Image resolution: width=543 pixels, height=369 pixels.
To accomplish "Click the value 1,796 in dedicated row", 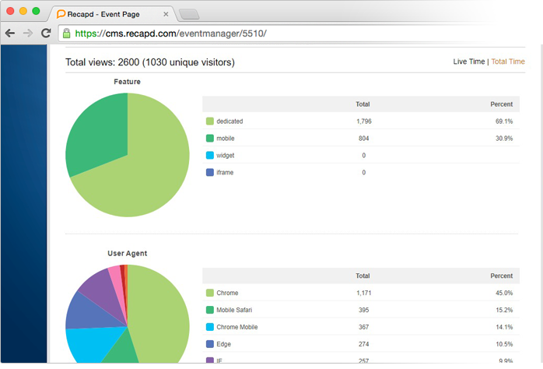I will (x=363, y=121).
